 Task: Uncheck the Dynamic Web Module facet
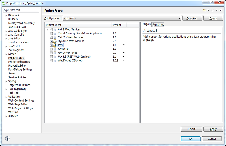(51, 41)
